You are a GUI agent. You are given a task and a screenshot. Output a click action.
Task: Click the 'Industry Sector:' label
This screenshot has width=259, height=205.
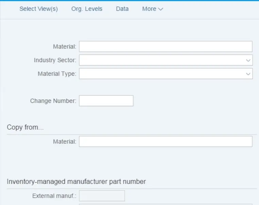point(55,60)
